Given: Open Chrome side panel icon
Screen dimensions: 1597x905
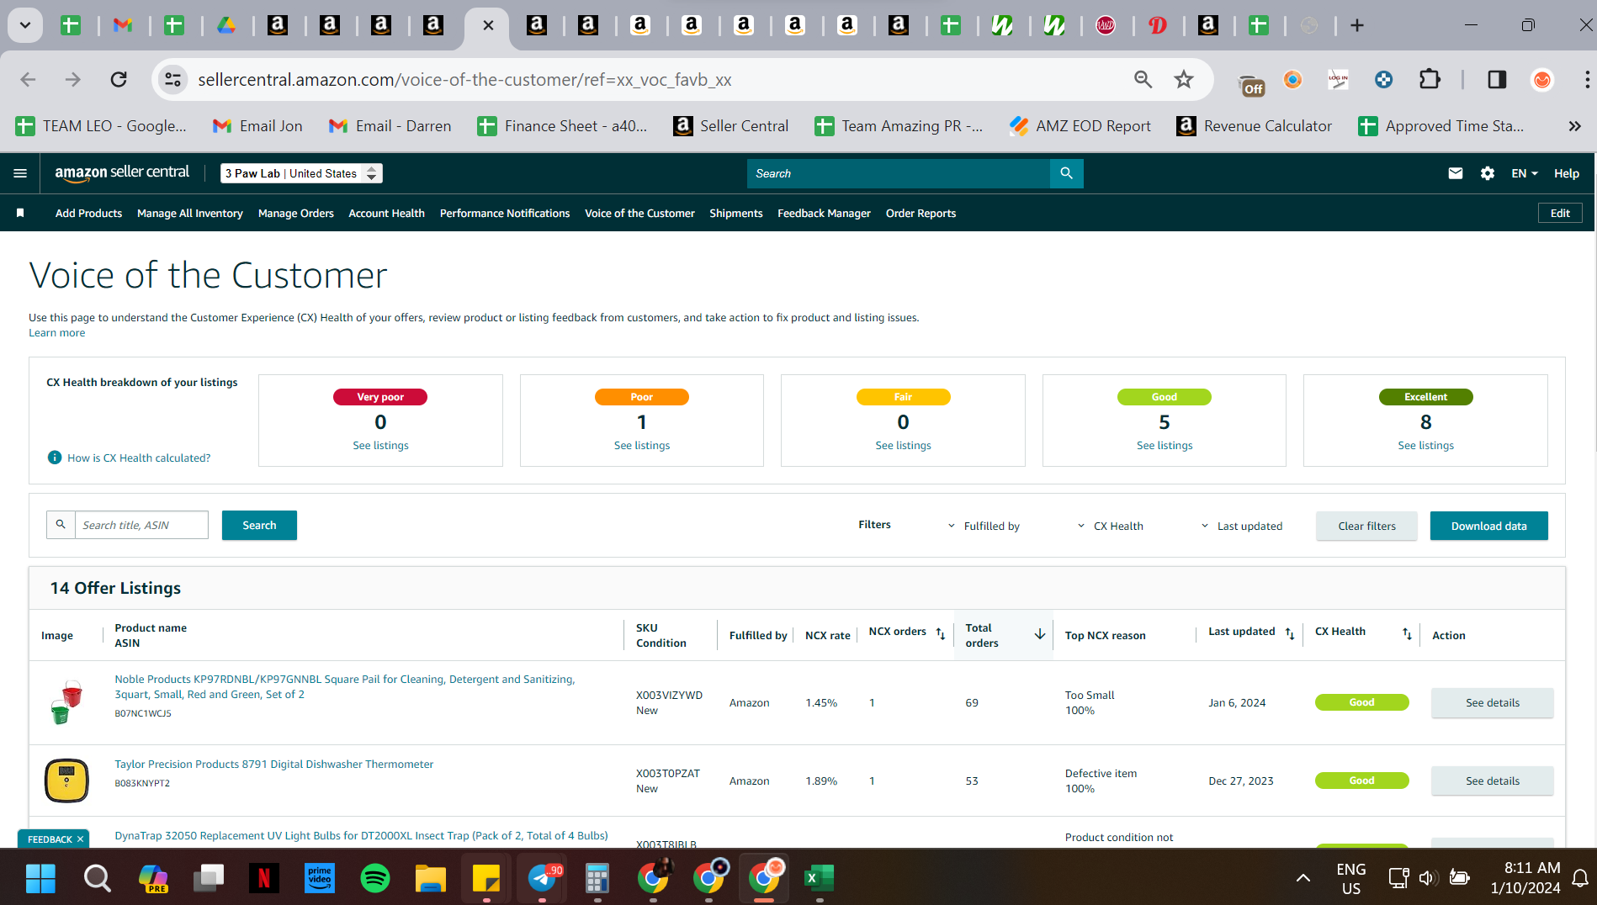Looking at the screenshot, I should tap(1497, 79).
